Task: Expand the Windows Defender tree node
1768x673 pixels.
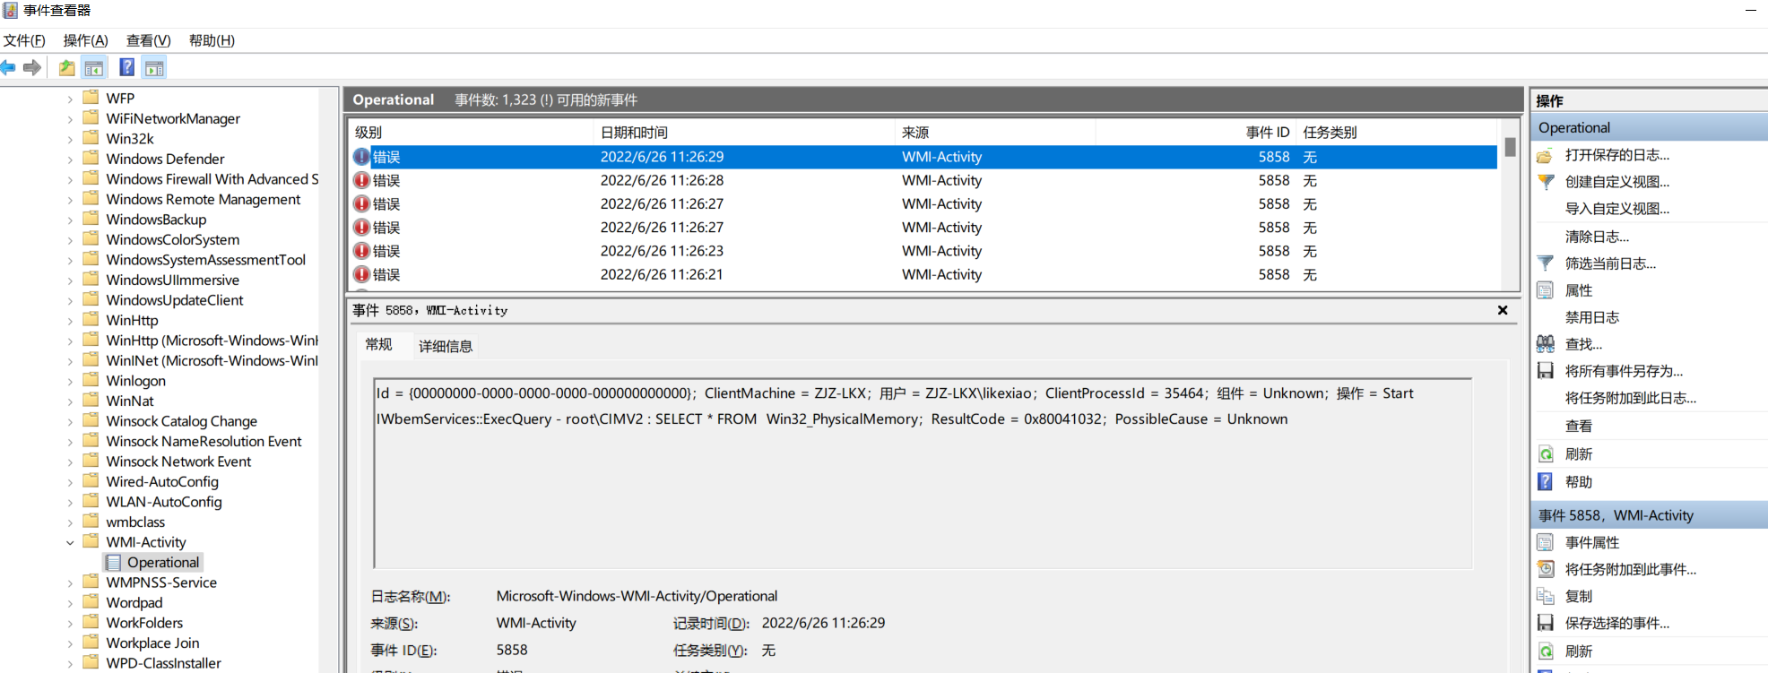Action: pos(70,160)
